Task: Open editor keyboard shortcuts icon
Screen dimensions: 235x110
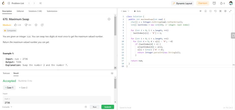Action: pyautogui.click(x=220, y=11)
